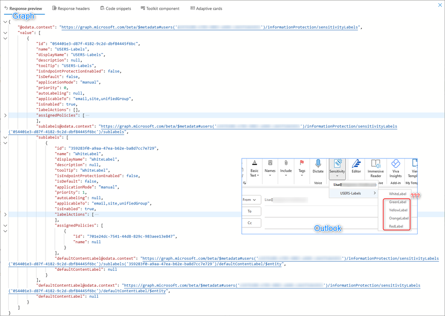Image resolution: width=445 pixels, height=316 pixels.
Task: Switch to the Response preview tab
Action: point(23,9)
